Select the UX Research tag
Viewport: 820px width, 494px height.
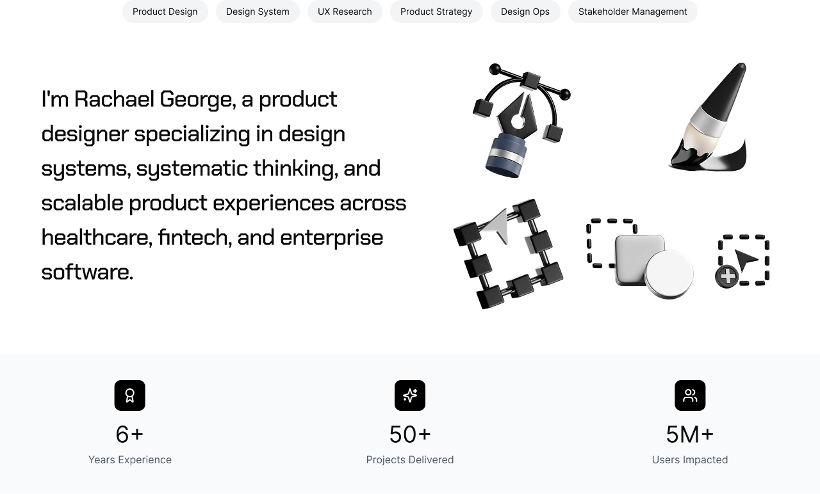pyautogui.click(x=345, y=12)
